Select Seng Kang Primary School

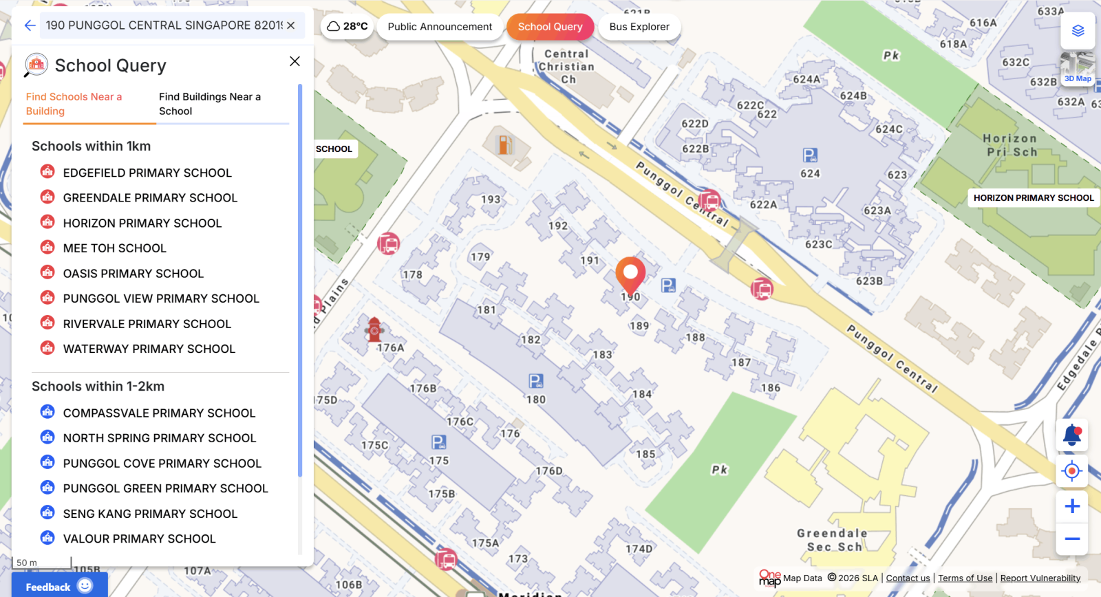click(x=150, y=514)
